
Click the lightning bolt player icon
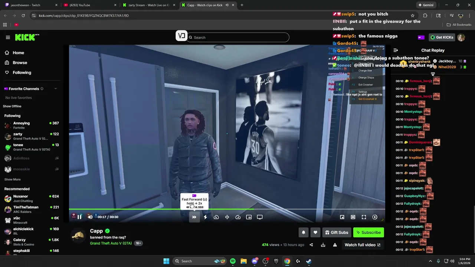click(205, 217)
